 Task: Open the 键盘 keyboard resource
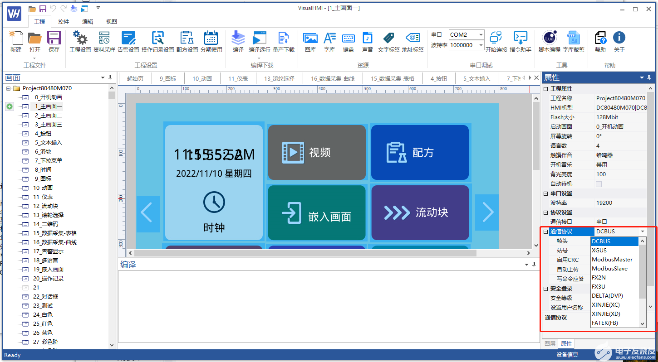coord(349,42)
